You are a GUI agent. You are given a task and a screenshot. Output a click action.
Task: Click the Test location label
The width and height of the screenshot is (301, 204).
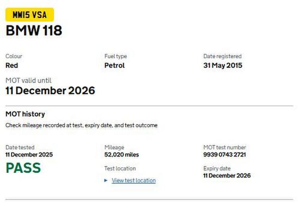(120, 168)
